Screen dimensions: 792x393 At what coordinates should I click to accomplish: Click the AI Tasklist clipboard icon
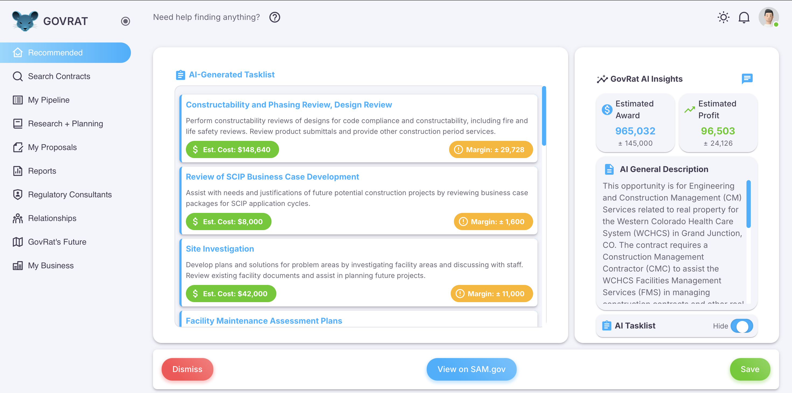[606, 325]
